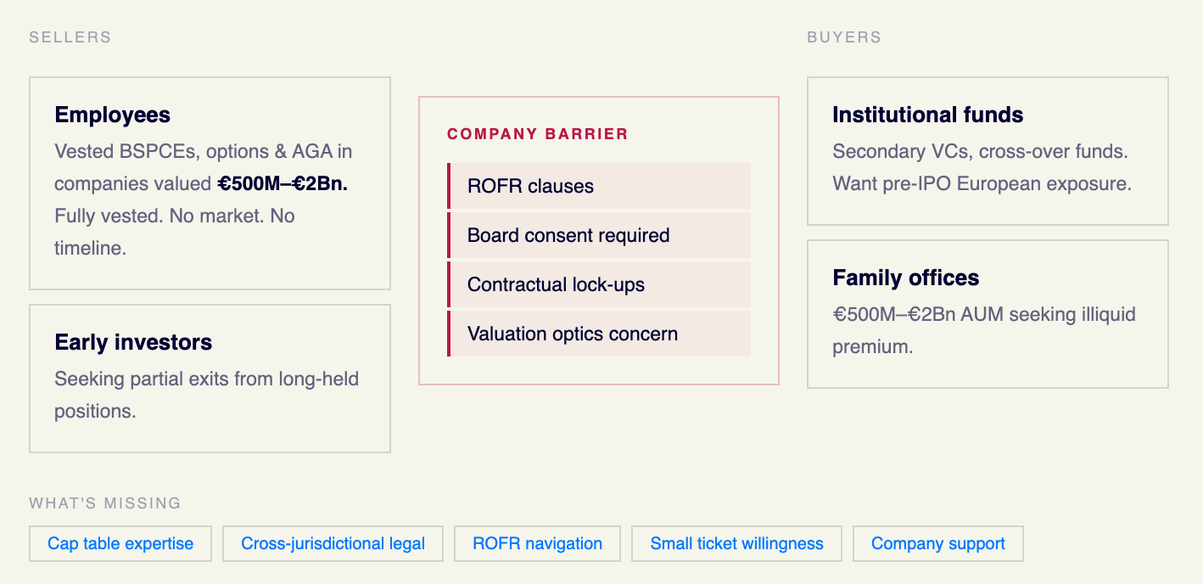Click the Small ticket willingness tag
The height and width of the screenshot is (584, 1203).
point(736,543)
